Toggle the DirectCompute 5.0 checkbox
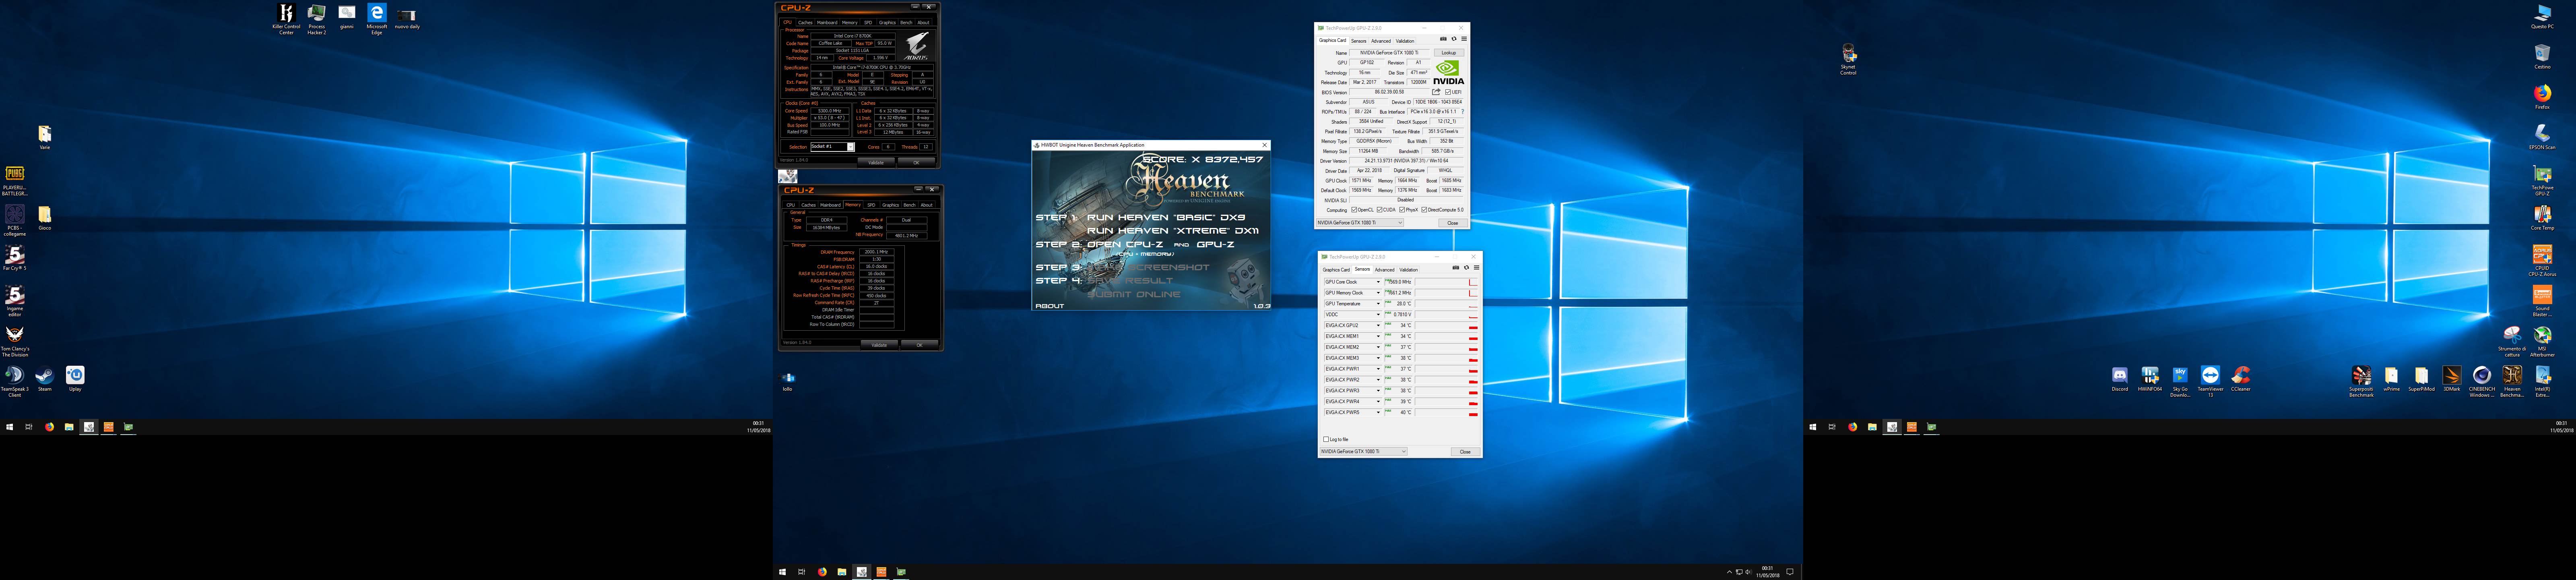2576x580 pixels. tap(1424, 210)
